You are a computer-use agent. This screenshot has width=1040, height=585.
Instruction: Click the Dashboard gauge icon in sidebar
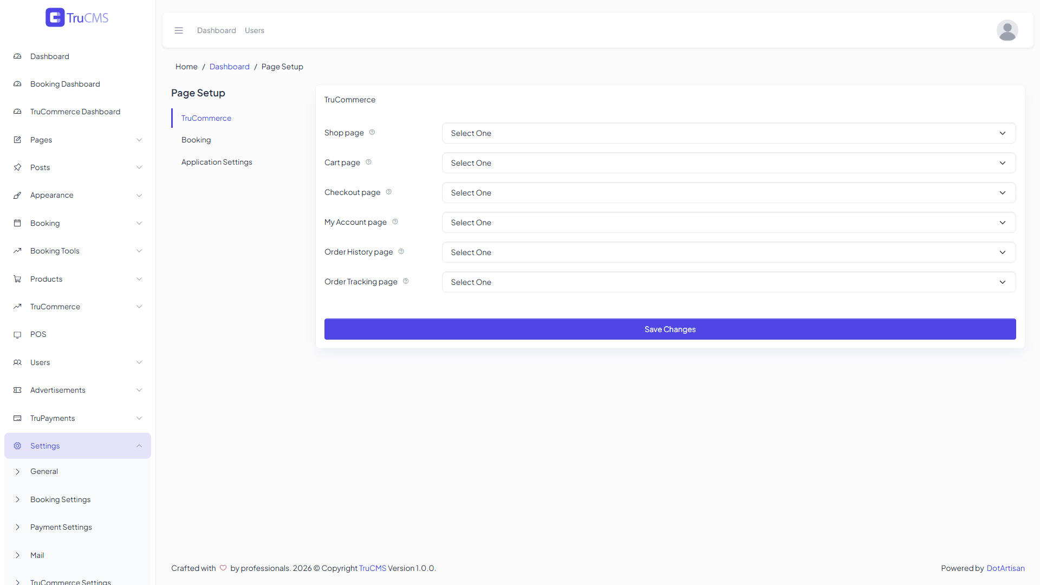tap(17, 56)
